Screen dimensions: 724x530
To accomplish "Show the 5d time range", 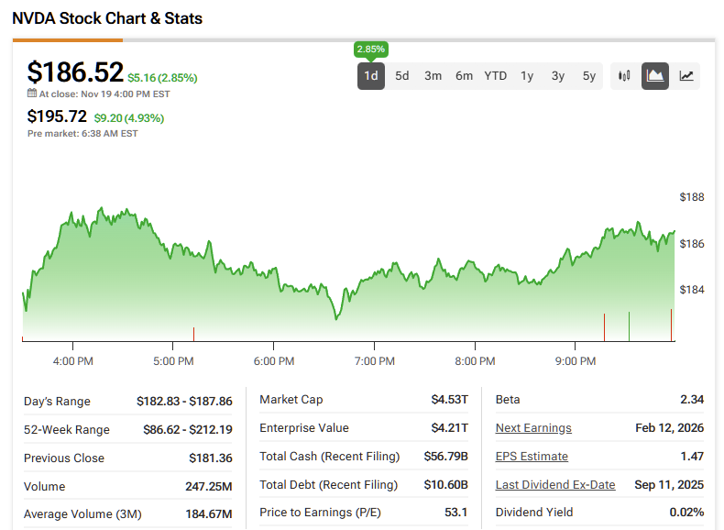I will 402,76.
